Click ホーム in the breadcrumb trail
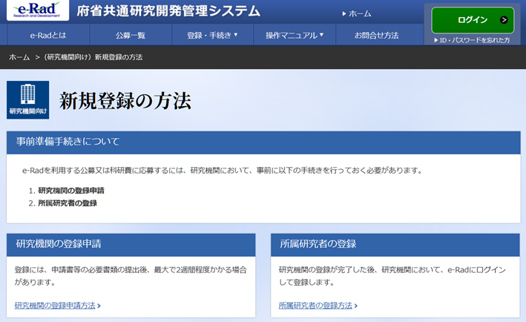The height and width of the screenshot is (322, 526). pos(19,57)
